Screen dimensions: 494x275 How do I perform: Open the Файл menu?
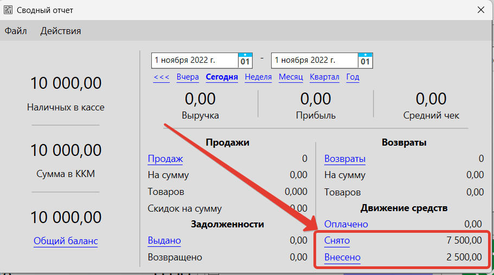pos(16,31)
